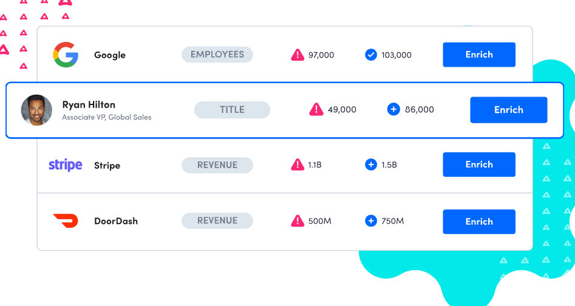Click warning icon next to 500M

(298, 221)
